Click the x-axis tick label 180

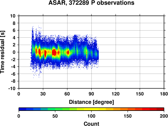(164, 94)
